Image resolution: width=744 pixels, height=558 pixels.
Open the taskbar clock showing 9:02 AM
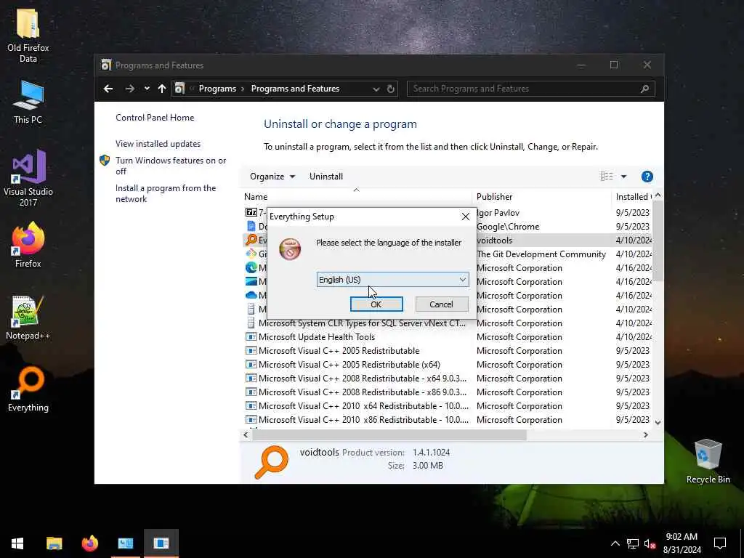[x=682, y=543]
